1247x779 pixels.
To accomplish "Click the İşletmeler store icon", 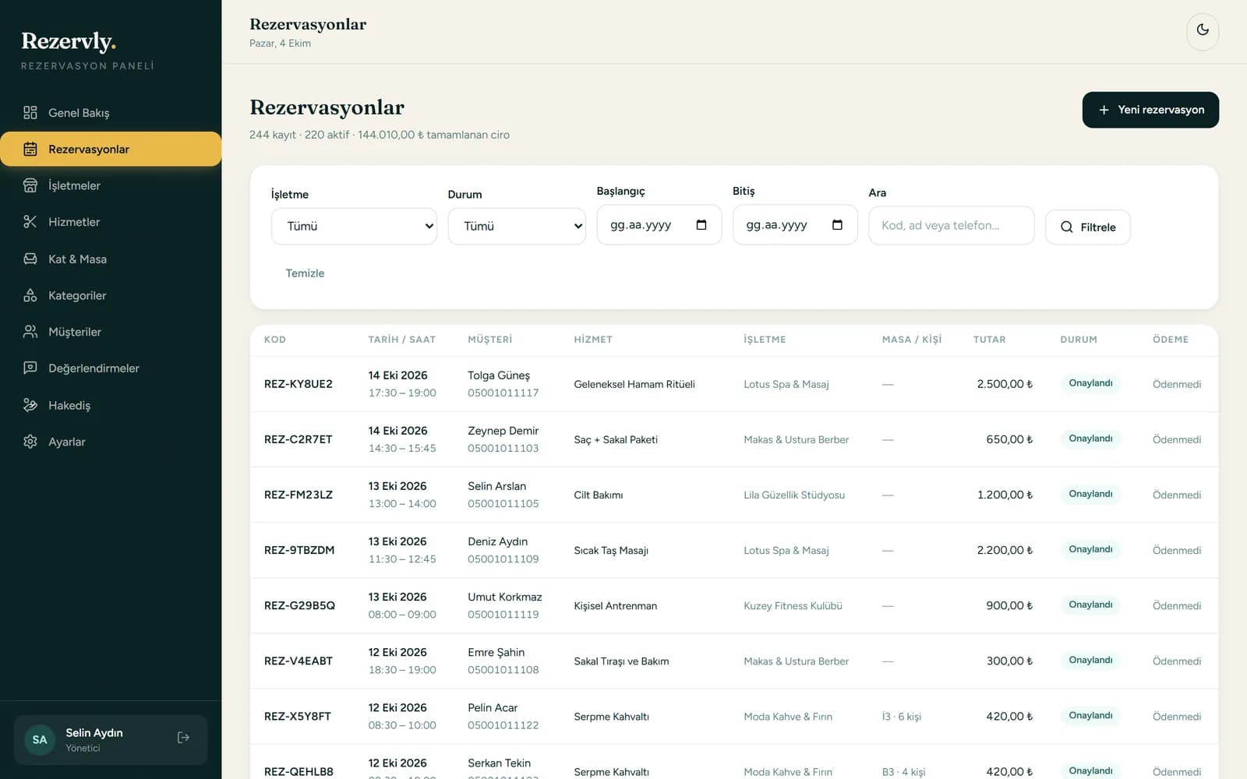I will coord(30,185).
